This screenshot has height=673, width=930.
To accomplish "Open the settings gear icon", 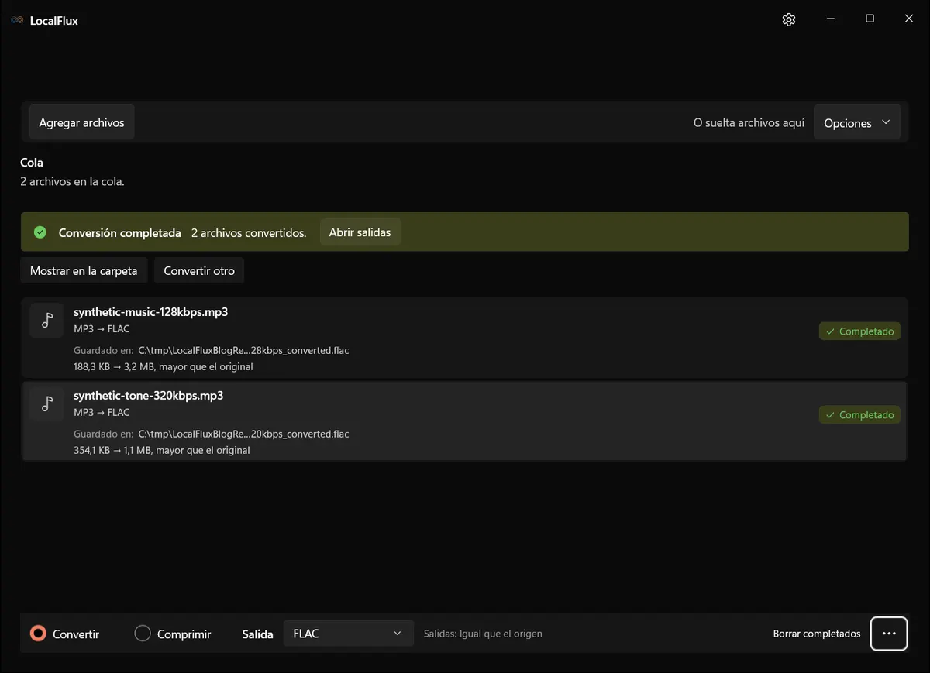I will (x=789, y=19).
